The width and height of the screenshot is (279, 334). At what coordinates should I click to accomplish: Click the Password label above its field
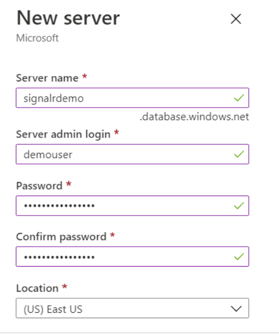(39, 186)
